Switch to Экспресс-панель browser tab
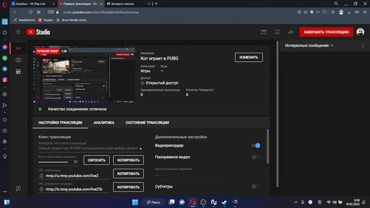370x208 pixels. 128,4
